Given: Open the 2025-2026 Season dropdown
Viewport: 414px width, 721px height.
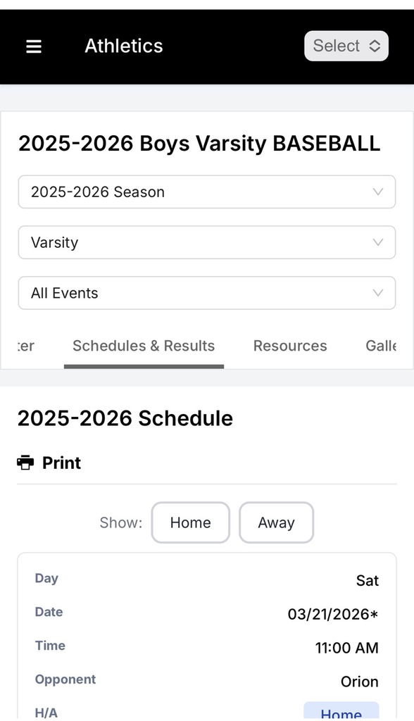Looking at the screenshot, I should pyautogui.click(x=207, y=192).
